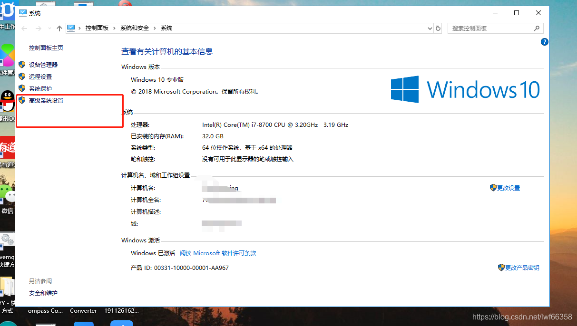The image size is (577, 326).
Task: Click the Back navigation arrow
Action: click(x=25, y=29)
